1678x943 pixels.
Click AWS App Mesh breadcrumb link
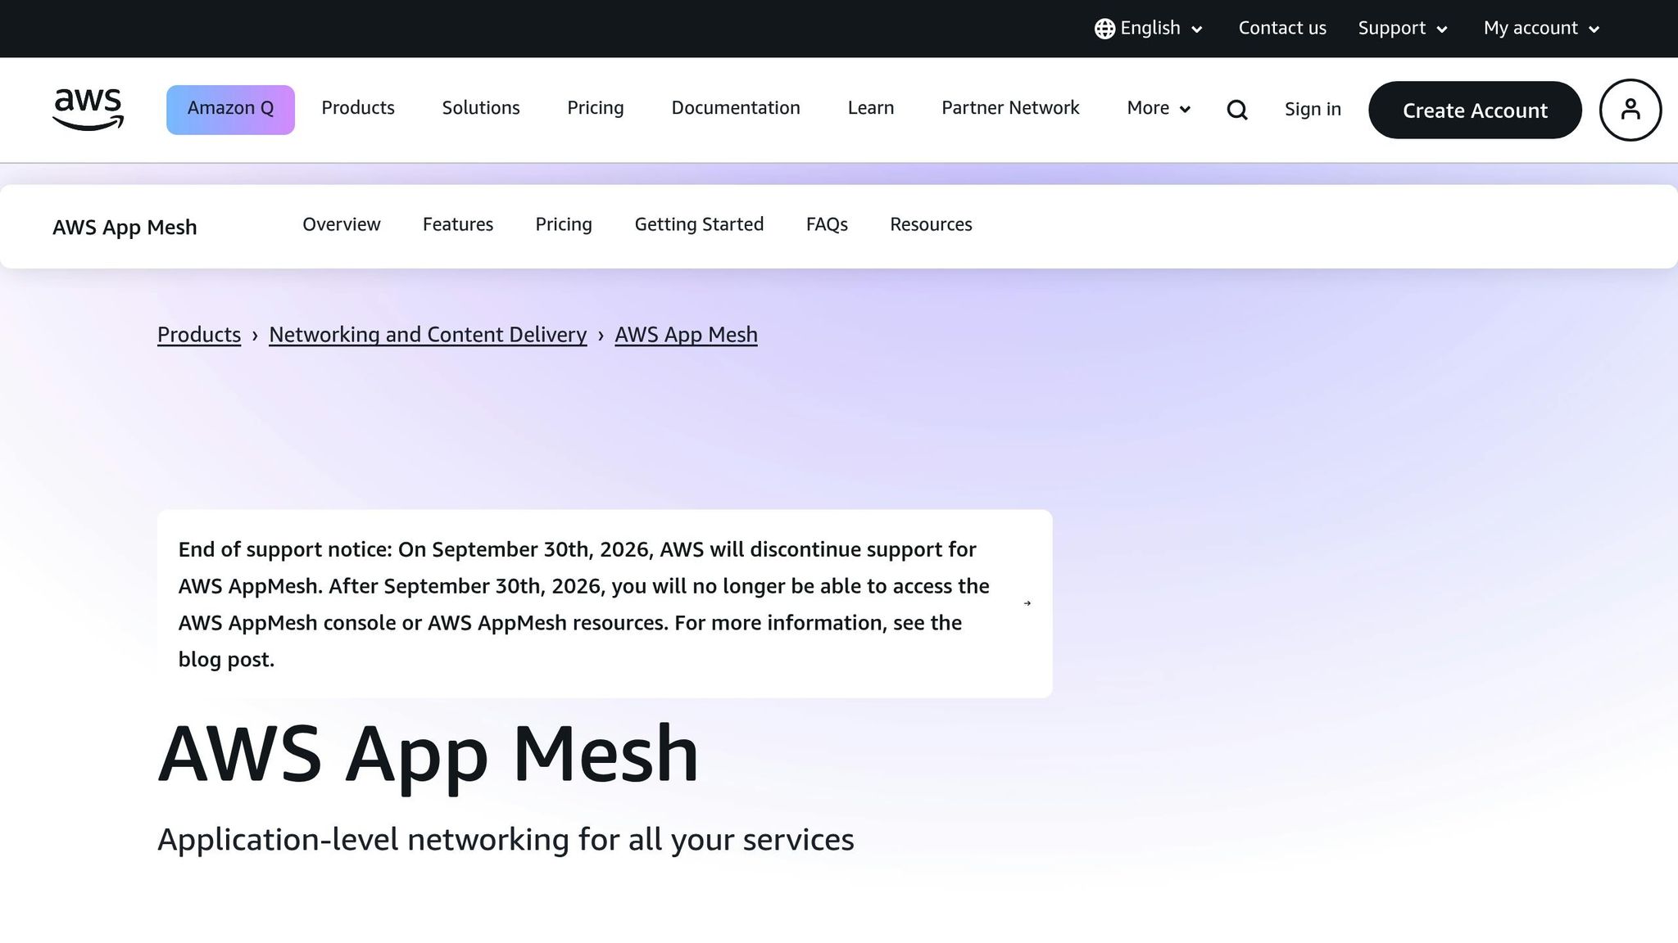tap(686, 335)
